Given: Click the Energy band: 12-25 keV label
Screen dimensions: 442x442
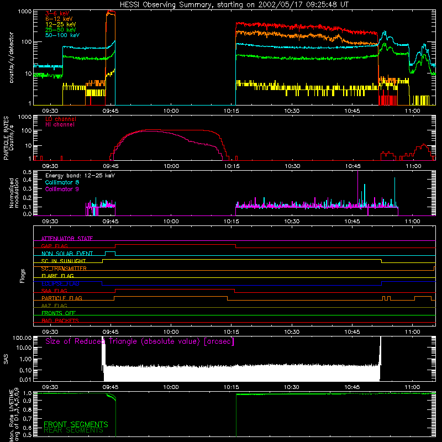Looking at the screenshot, I should [x=80, y=176].
